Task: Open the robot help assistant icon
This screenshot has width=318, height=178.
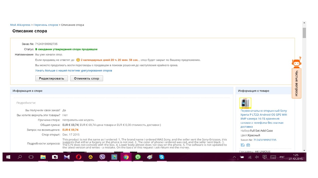Action: pyautogui.click(x=297, y=62)
